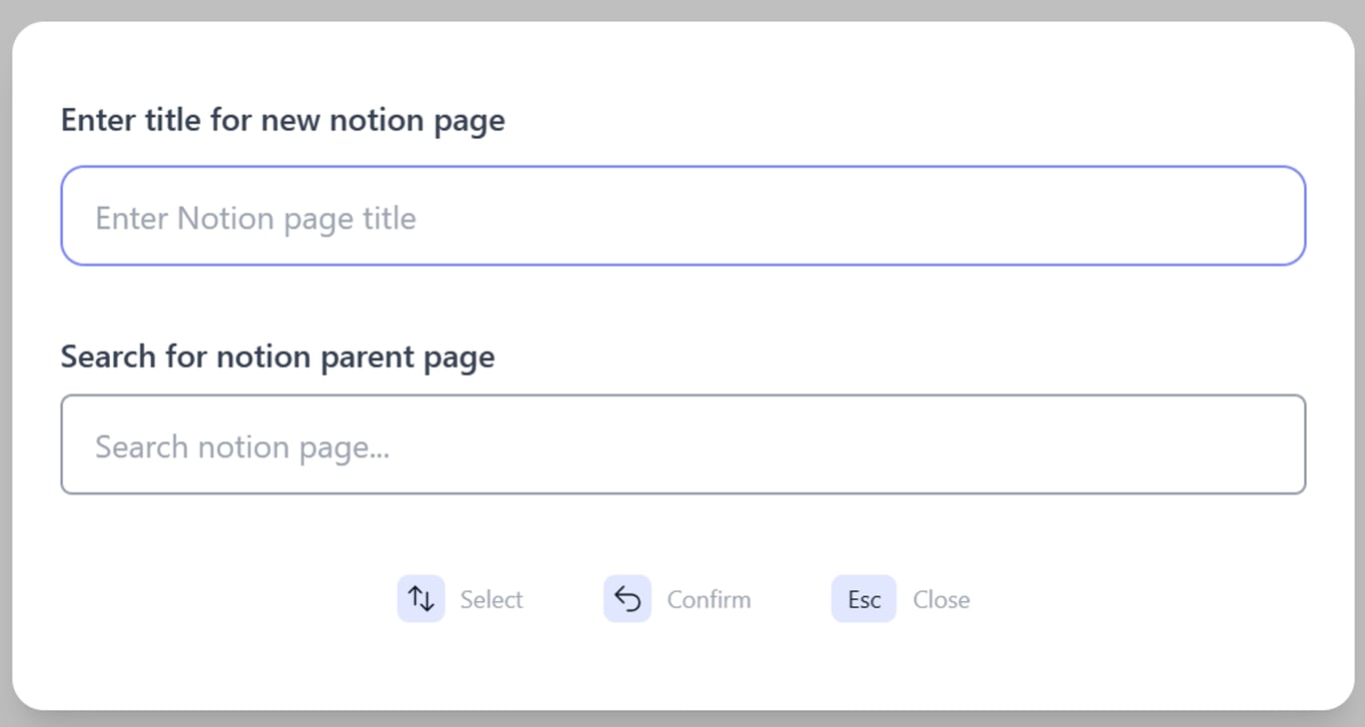The image size is (1365, 727).
Task: Click the Enter Notion page title placeholder
Action: (255, 218)
